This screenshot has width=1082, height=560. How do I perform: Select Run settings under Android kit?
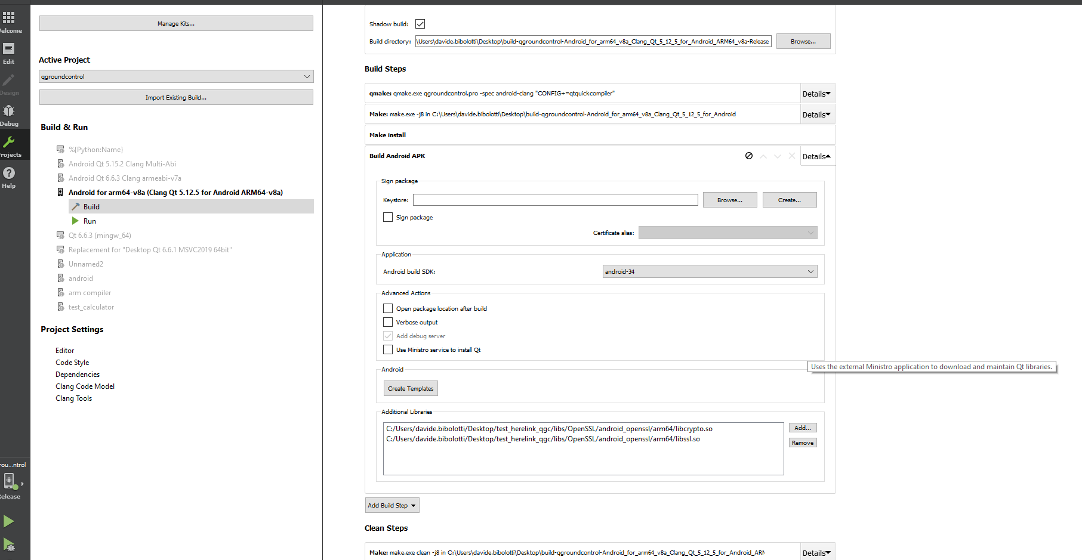[90, 221]
